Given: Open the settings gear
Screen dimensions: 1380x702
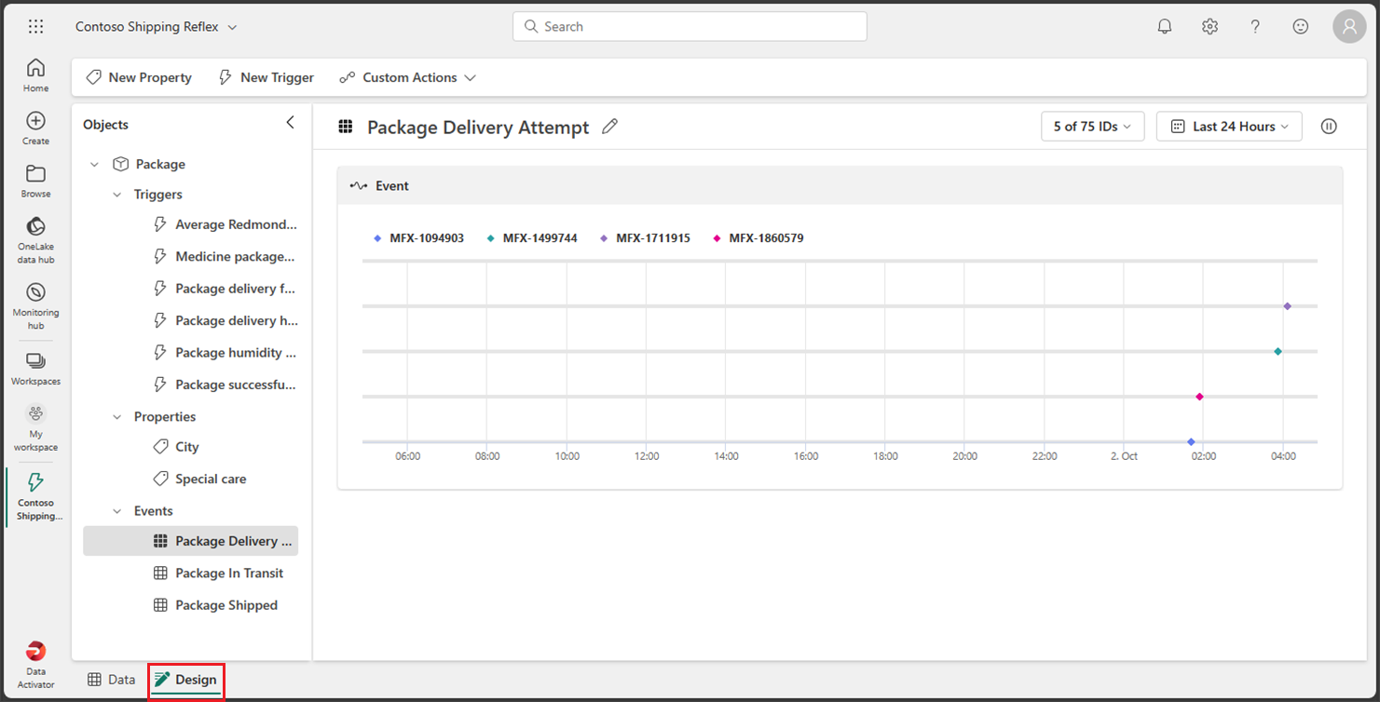Looking at the screenshot, I should 1209,27.
